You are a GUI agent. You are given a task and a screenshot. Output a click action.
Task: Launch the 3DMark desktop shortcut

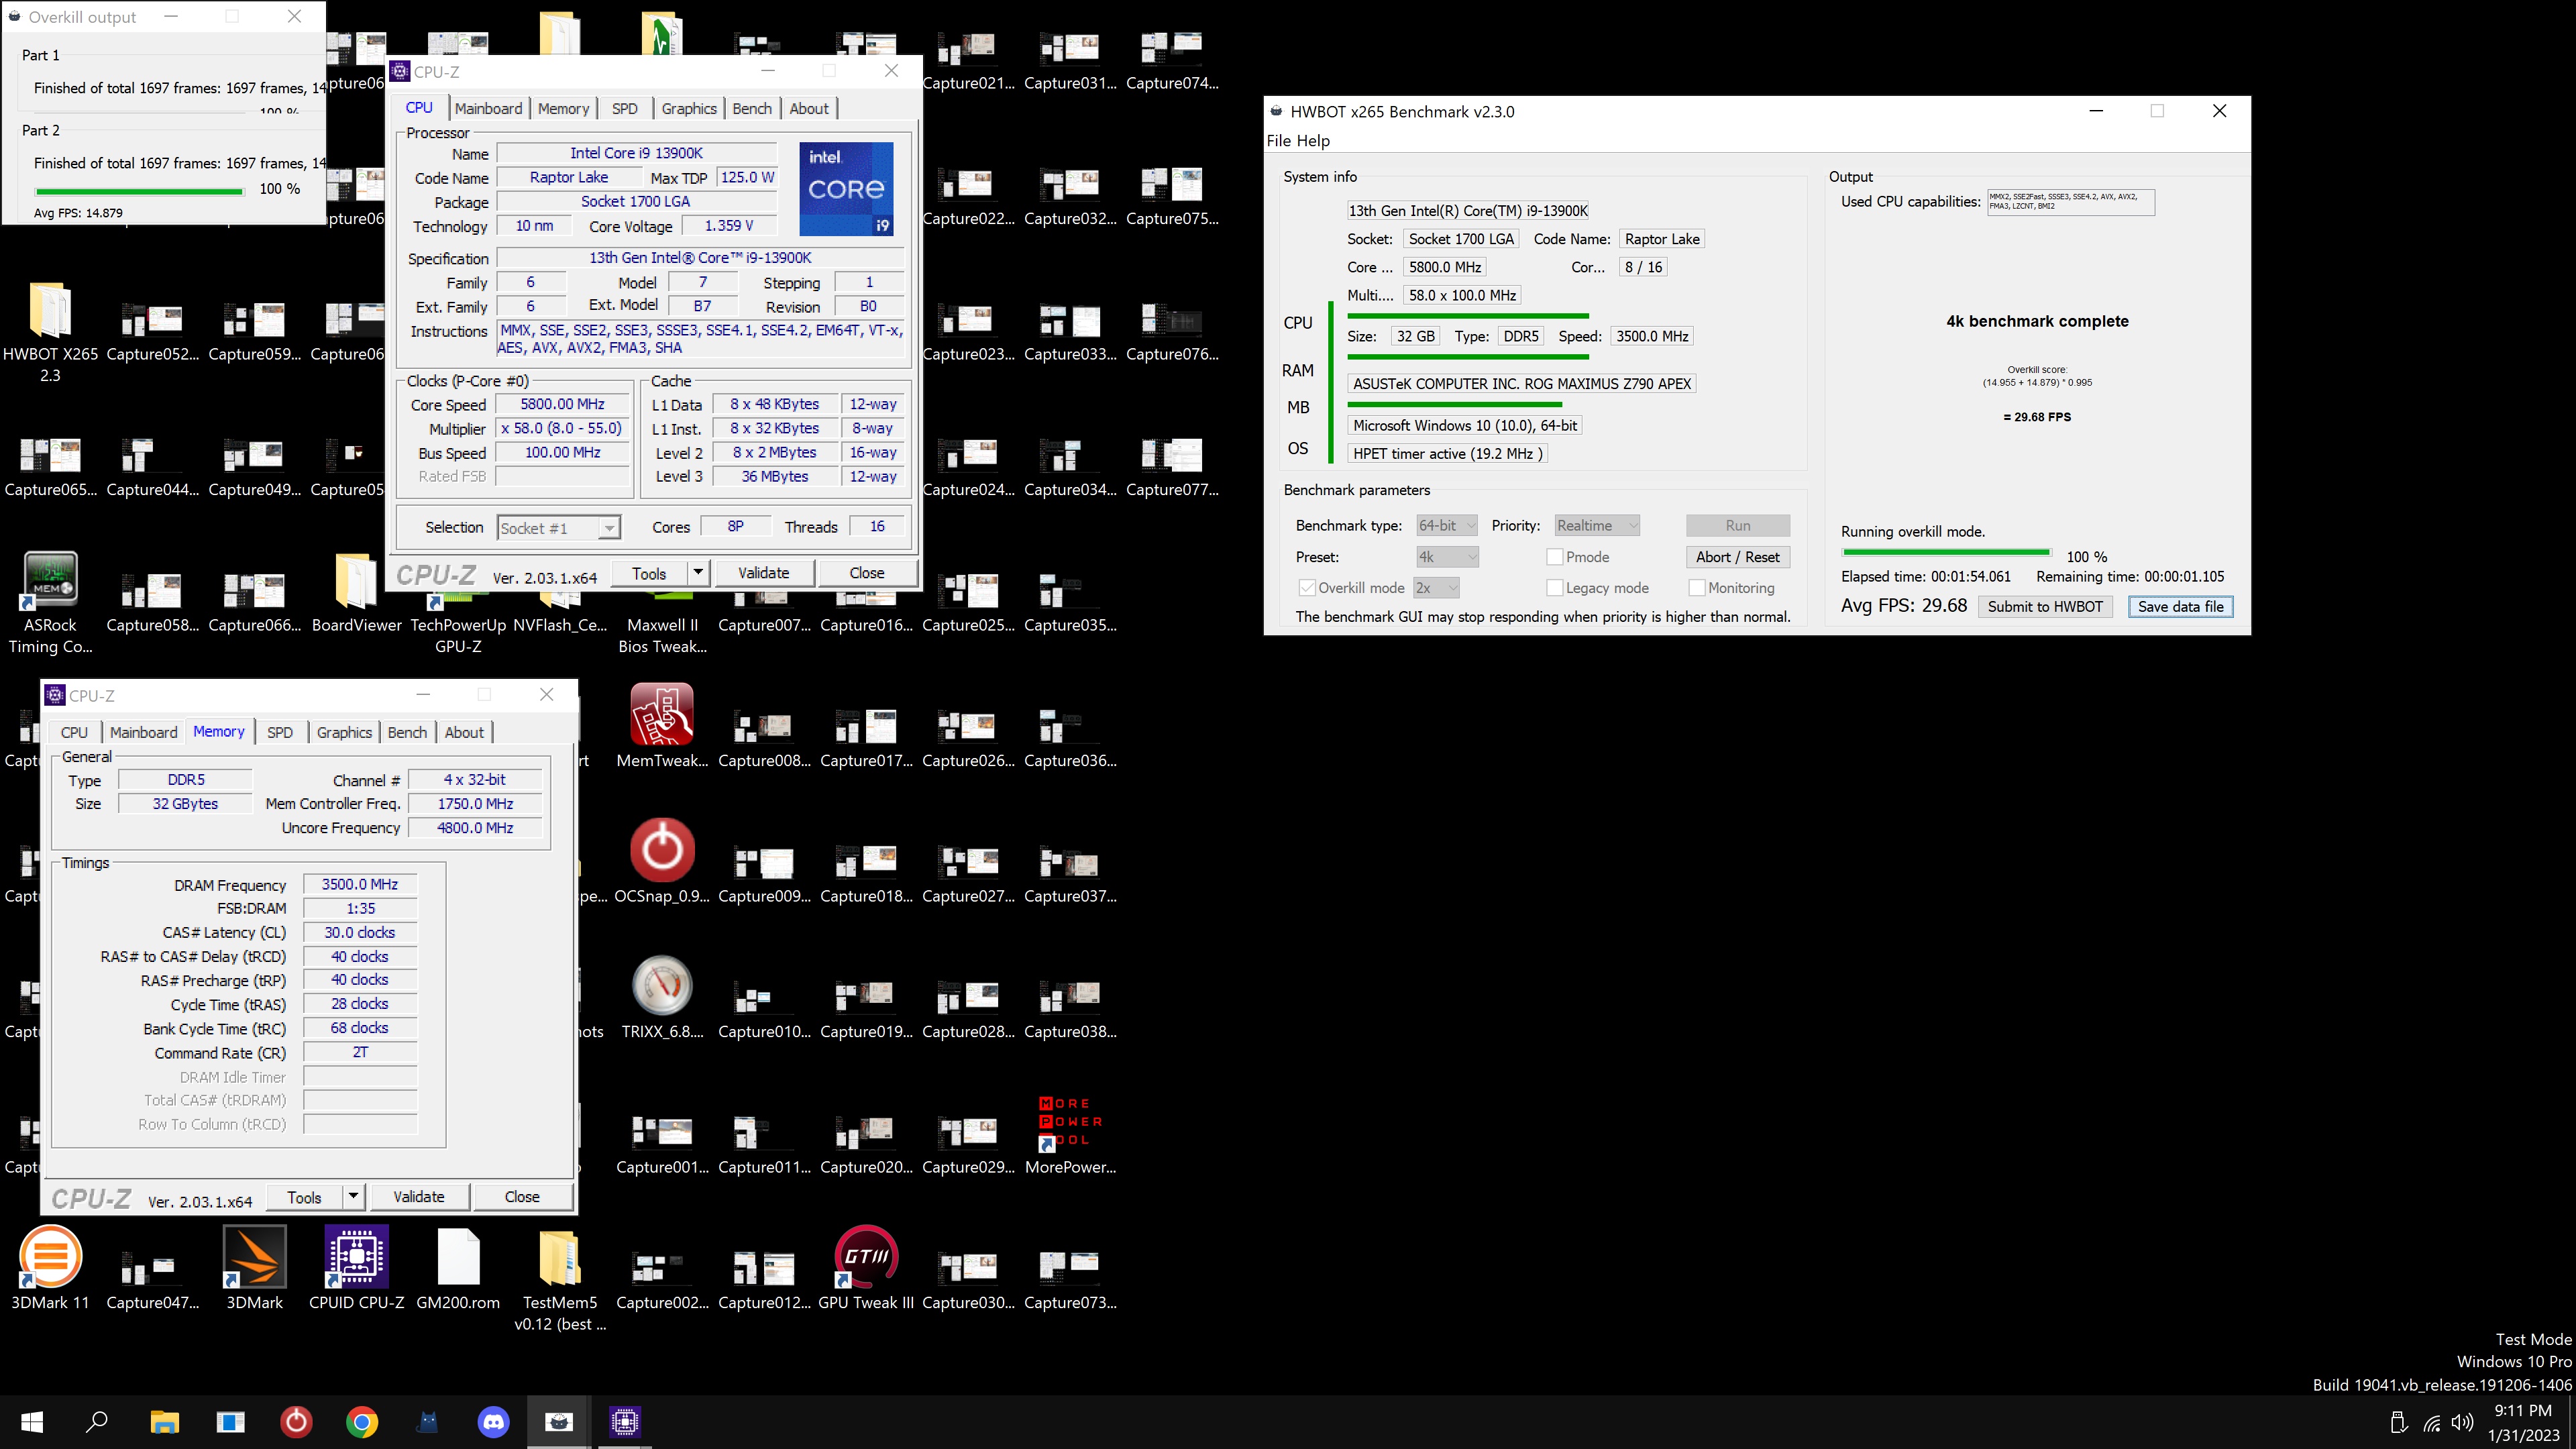coord(254,1268)
